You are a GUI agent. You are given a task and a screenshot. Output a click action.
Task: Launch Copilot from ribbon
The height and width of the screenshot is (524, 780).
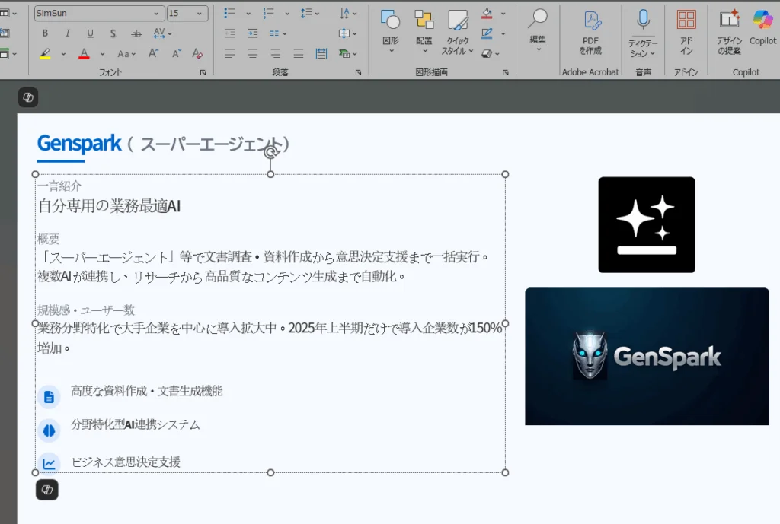[x=762, y=27]
